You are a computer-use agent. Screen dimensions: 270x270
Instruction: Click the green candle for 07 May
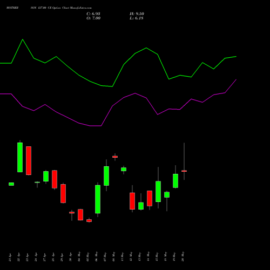(x=106, y=176)
